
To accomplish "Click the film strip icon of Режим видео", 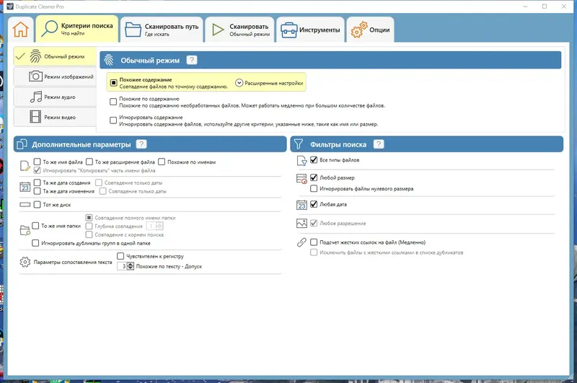I will (x=35, y=117).
